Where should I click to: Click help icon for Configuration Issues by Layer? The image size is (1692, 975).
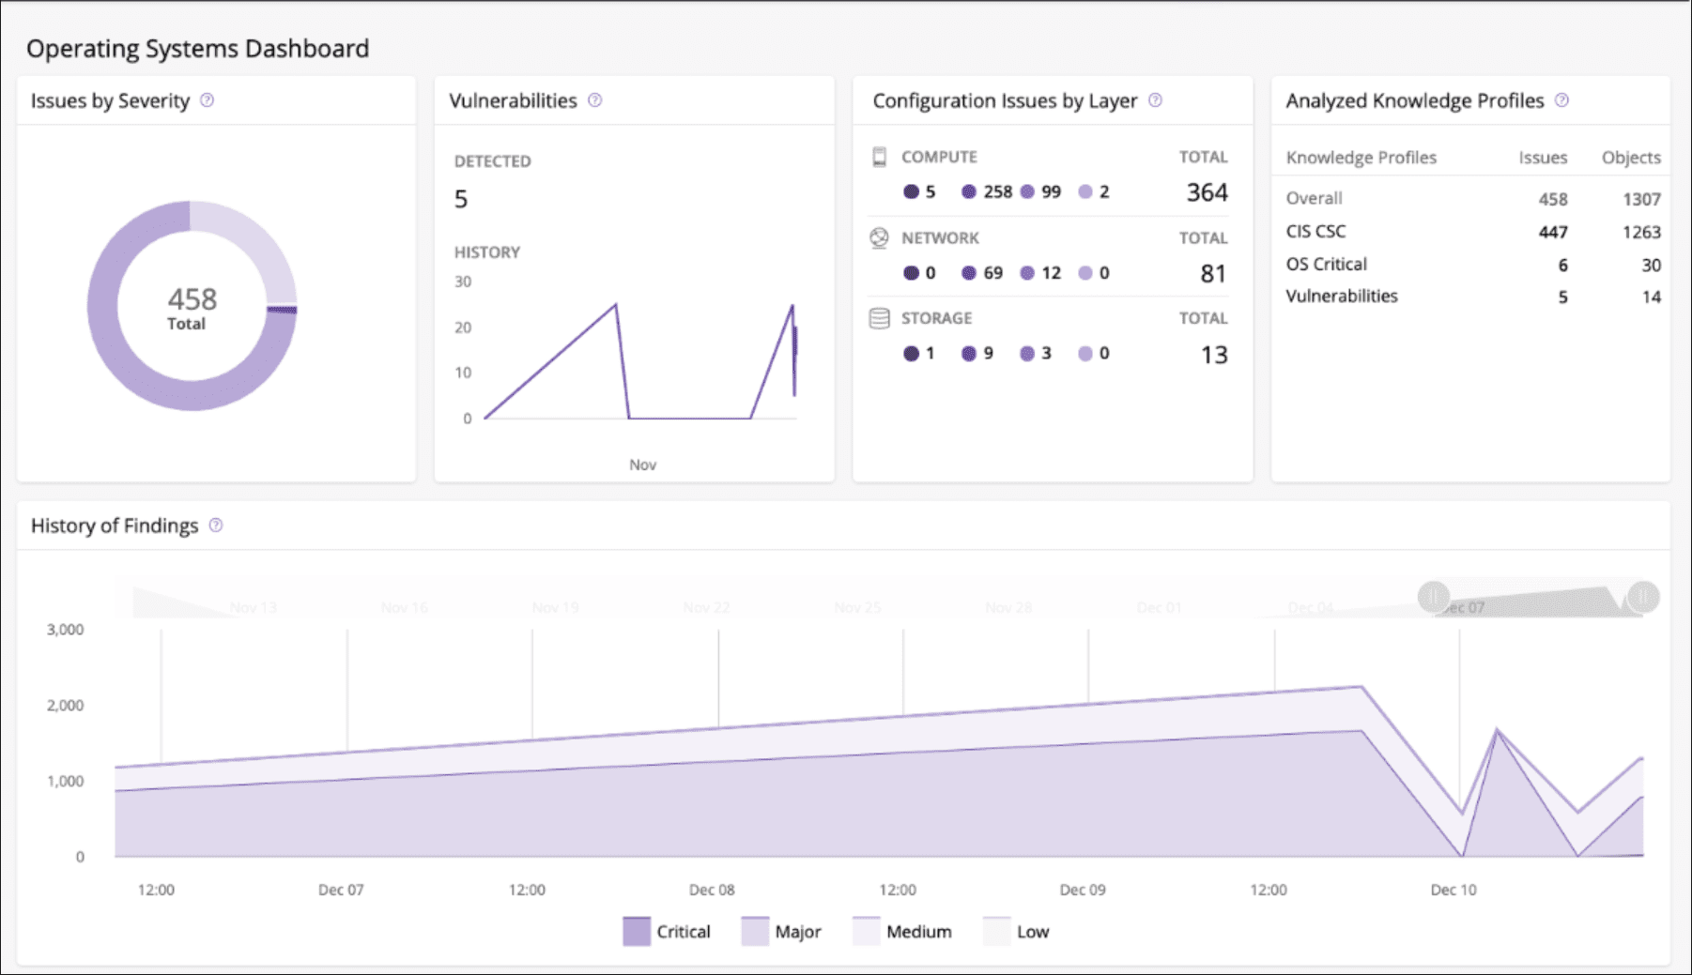click(1155, 100)
